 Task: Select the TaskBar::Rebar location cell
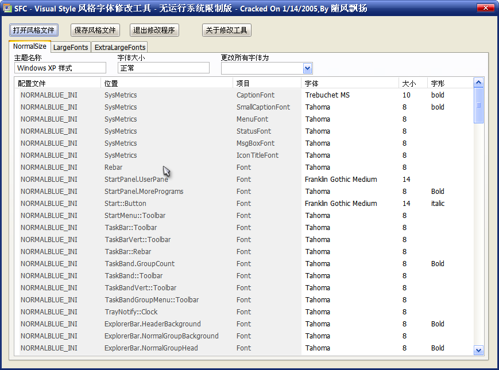(x=128, y=252)
